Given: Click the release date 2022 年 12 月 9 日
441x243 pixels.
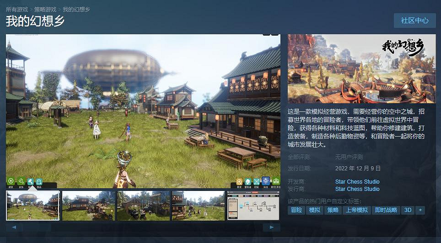Looking at the screenshot, I should (358, 168).
